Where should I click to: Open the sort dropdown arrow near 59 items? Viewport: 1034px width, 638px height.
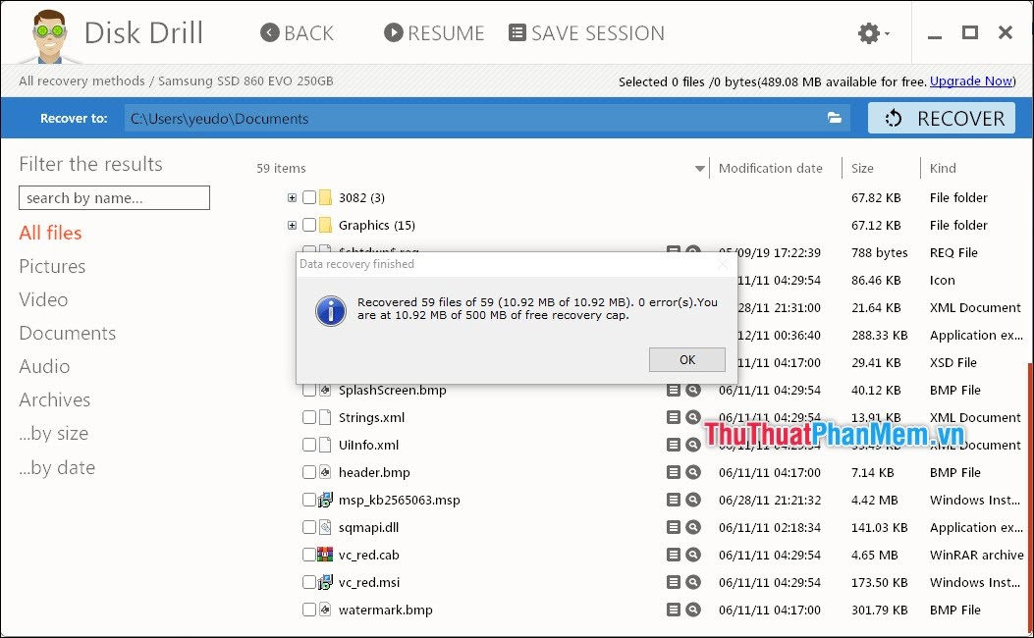698,168
